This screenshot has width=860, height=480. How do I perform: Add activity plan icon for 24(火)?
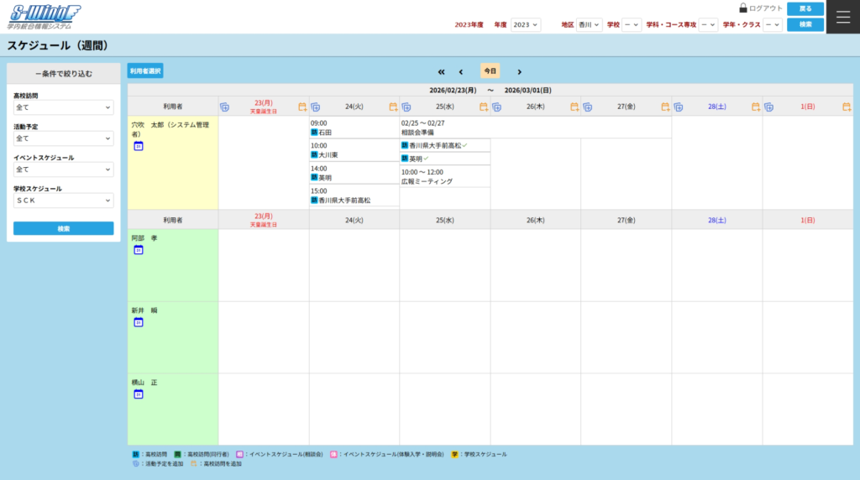click(x=315, y=107)
